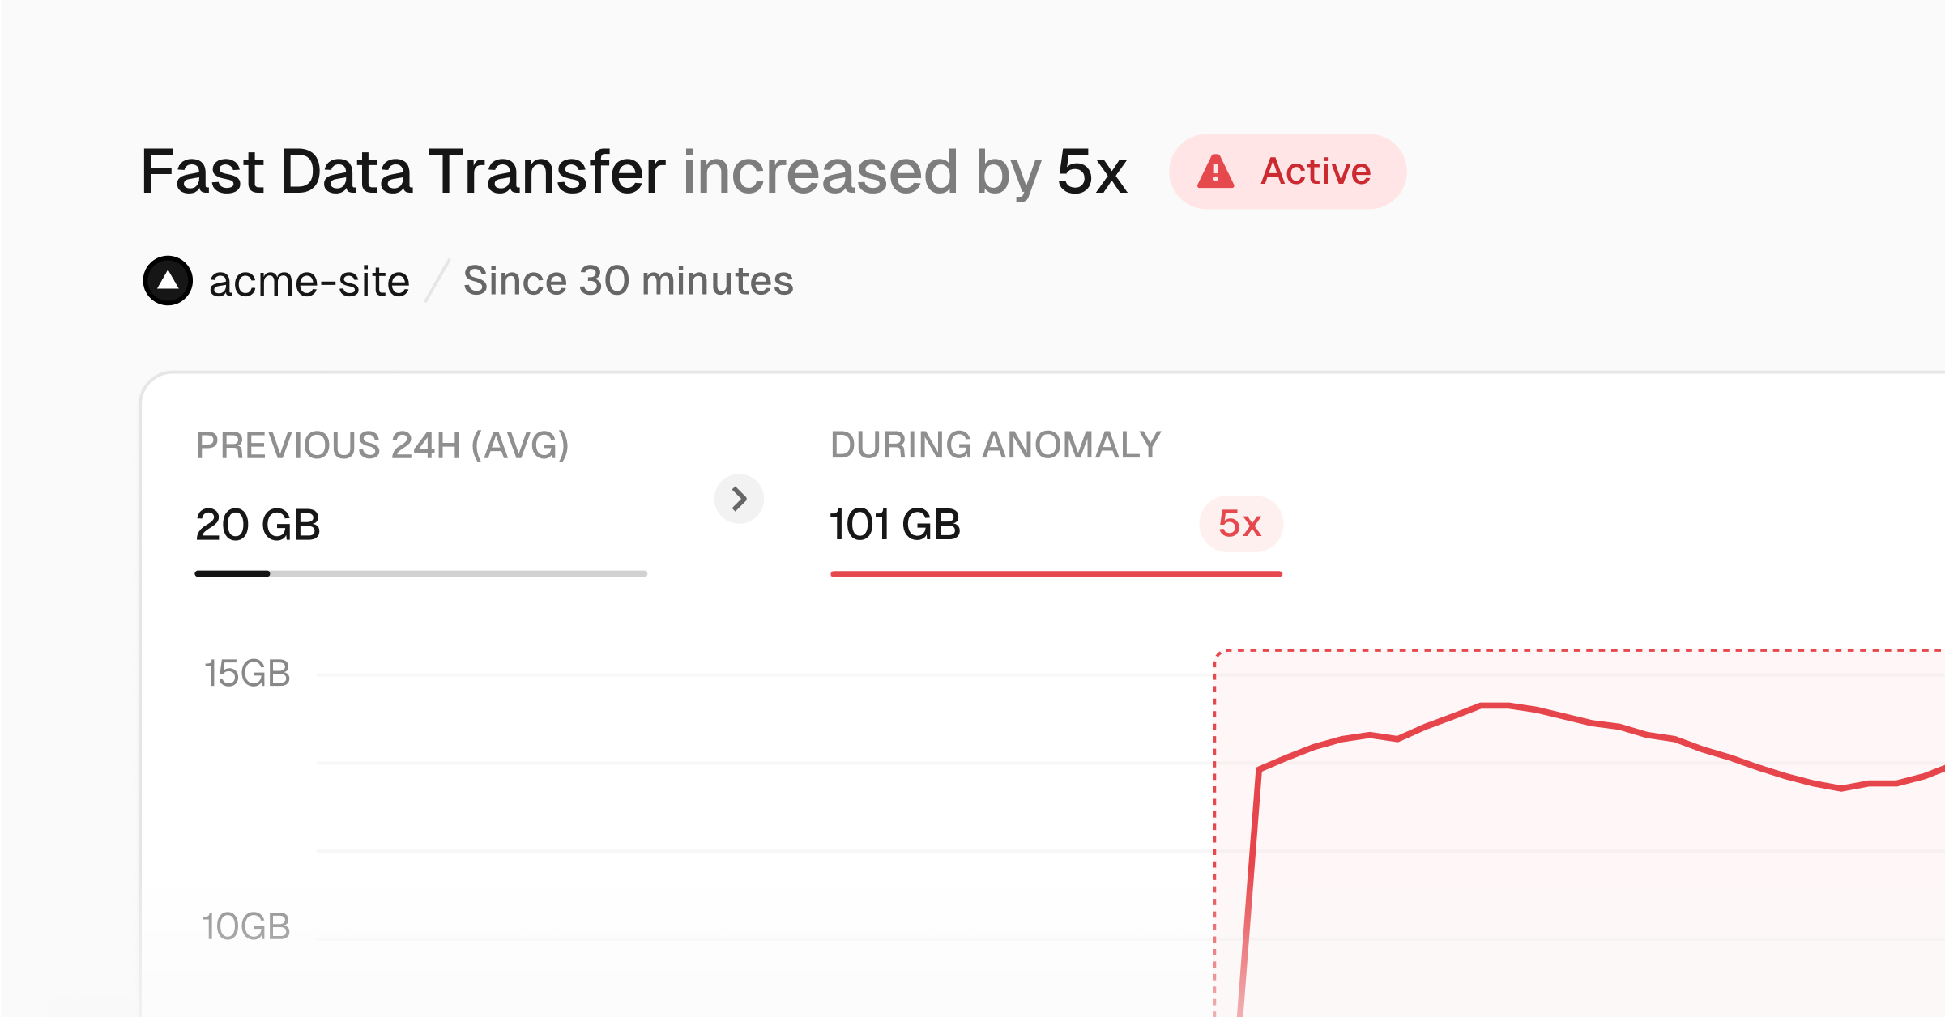Click the 101 GB anomaly value
This screenshot has height=1017, width=1945.
tap(895, 525)
